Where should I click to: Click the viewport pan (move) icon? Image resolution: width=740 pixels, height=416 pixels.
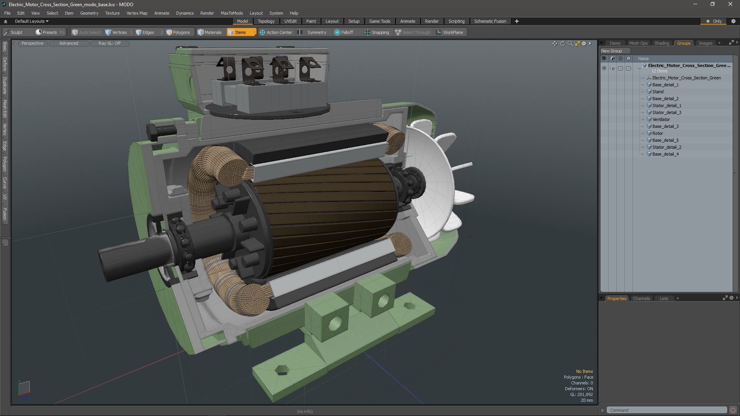(x=555, y=44)
